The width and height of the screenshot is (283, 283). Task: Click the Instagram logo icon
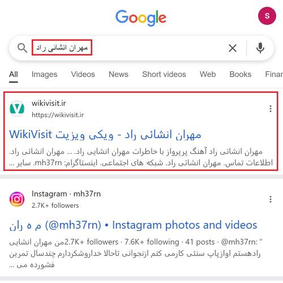point(17,199)
